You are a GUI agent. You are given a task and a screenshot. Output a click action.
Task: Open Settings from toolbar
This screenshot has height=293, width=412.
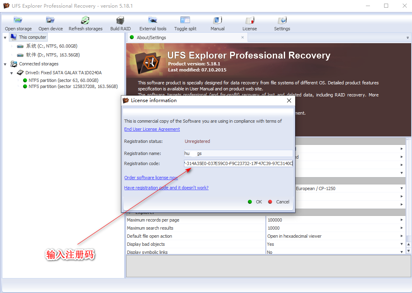282,23
